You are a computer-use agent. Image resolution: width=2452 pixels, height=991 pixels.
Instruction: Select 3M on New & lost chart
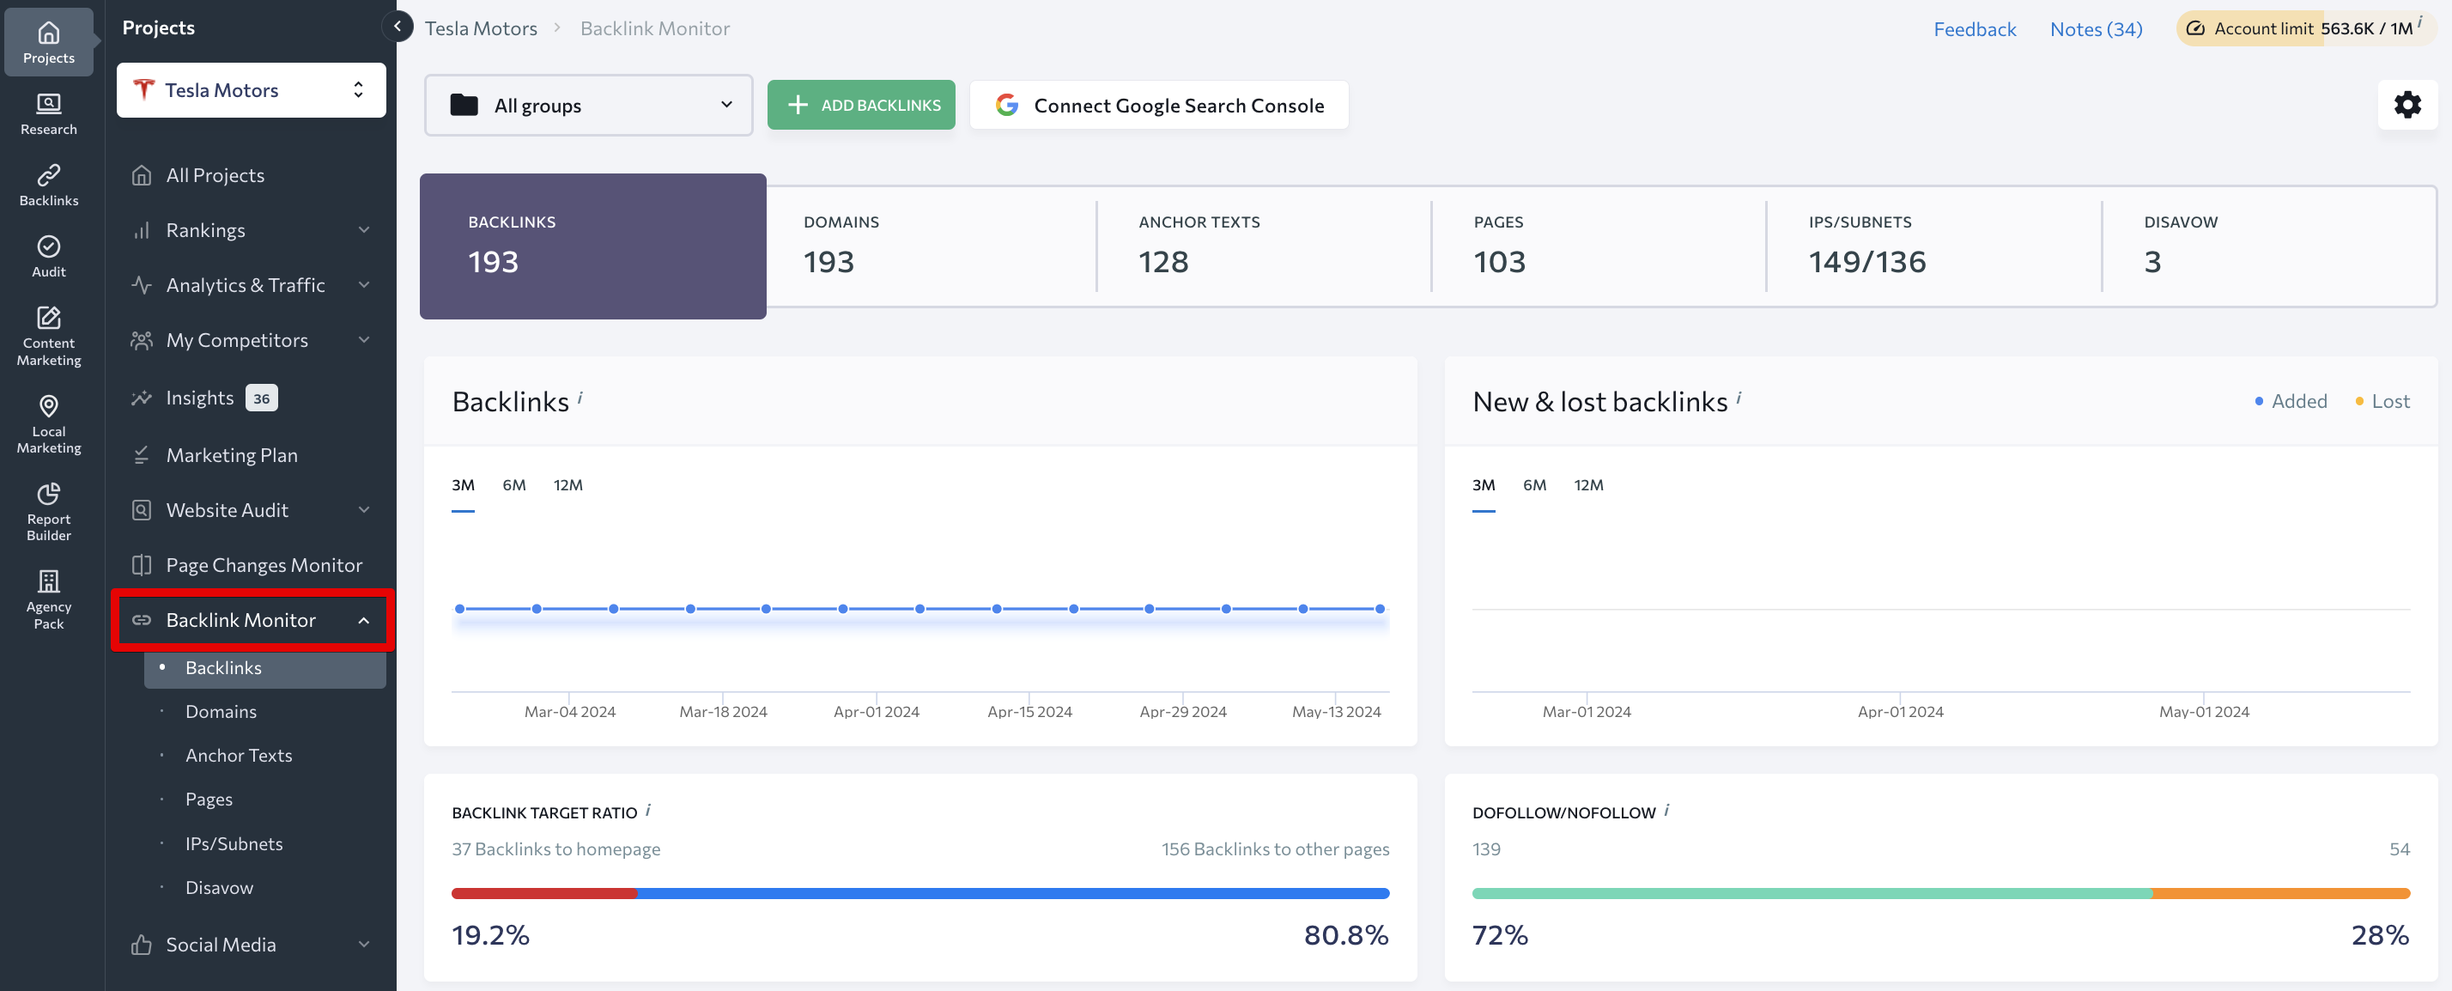1483,485
